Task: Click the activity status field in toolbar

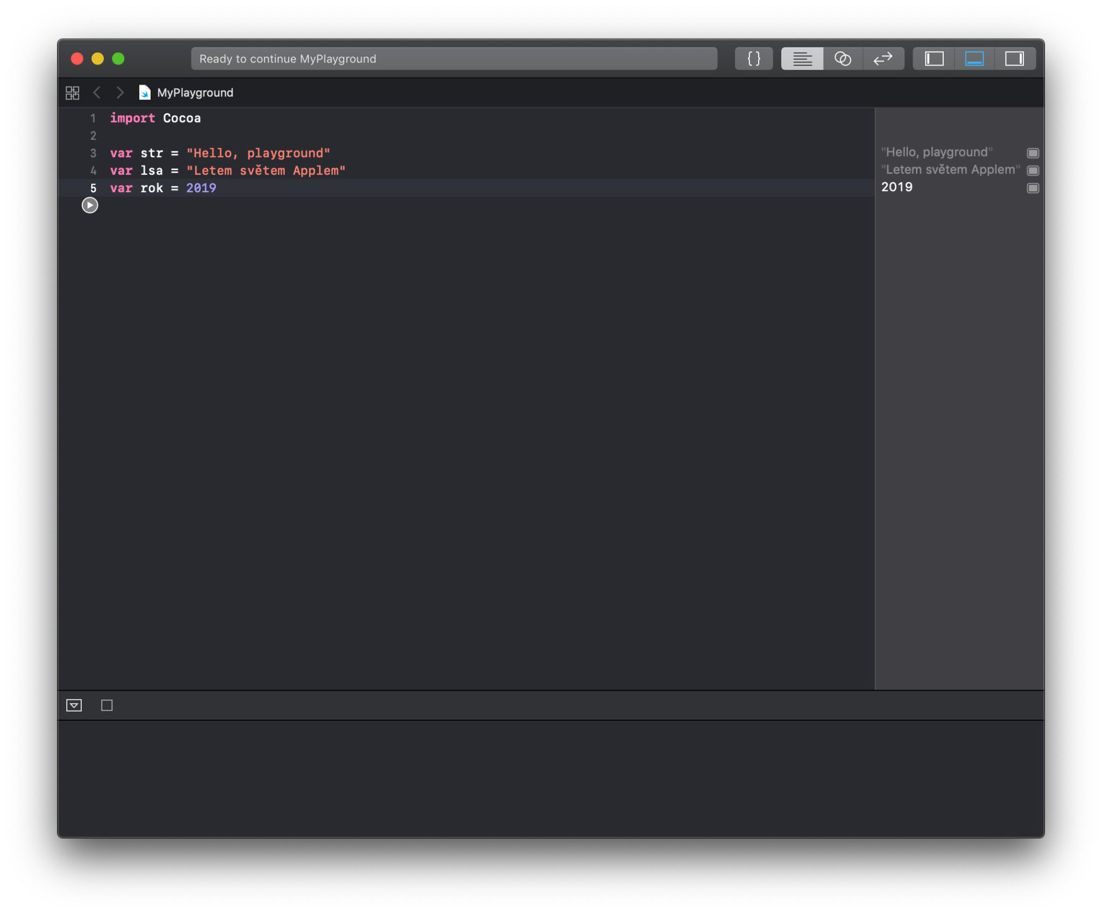Action: click(x=454, y=59)
